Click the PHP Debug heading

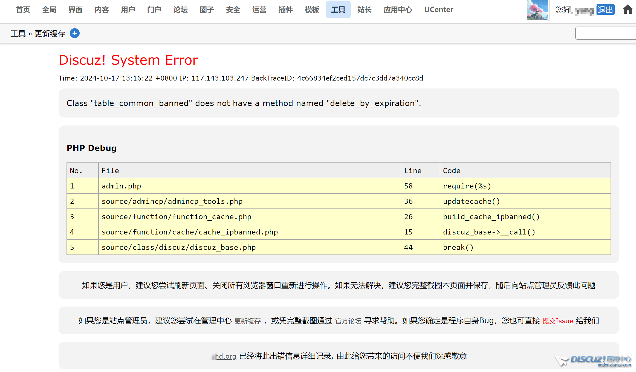pos(92,148)
